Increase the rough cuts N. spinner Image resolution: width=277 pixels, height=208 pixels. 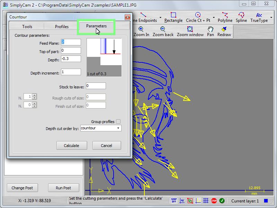pyautogui.click(x=34, y=95)
